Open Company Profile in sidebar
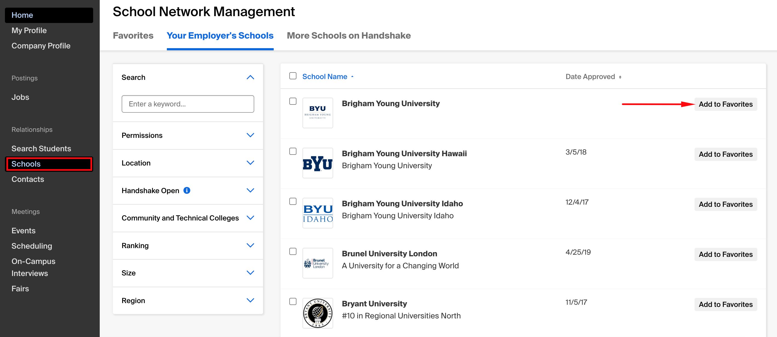 pyautogui.click(x=41, y=46)
